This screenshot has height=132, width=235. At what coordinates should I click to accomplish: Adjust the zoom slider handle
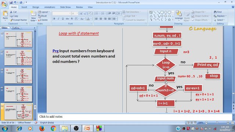(x=217, y=122)
